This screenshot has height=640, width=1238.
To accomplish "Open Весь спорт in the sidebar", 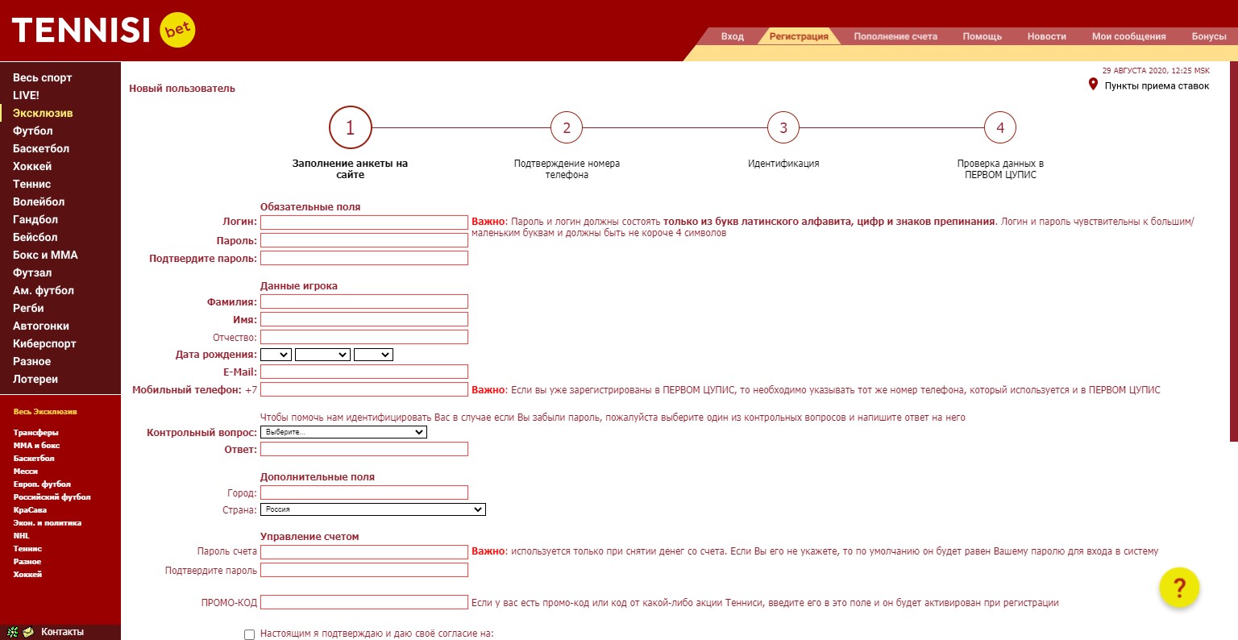I will click(x=43, y=77).
